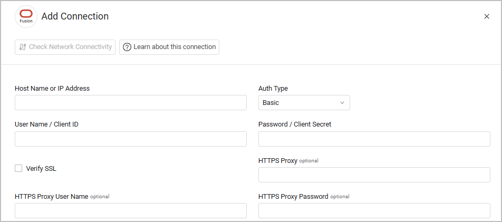Click the HTTPS Proxy input box

(374, 175)
